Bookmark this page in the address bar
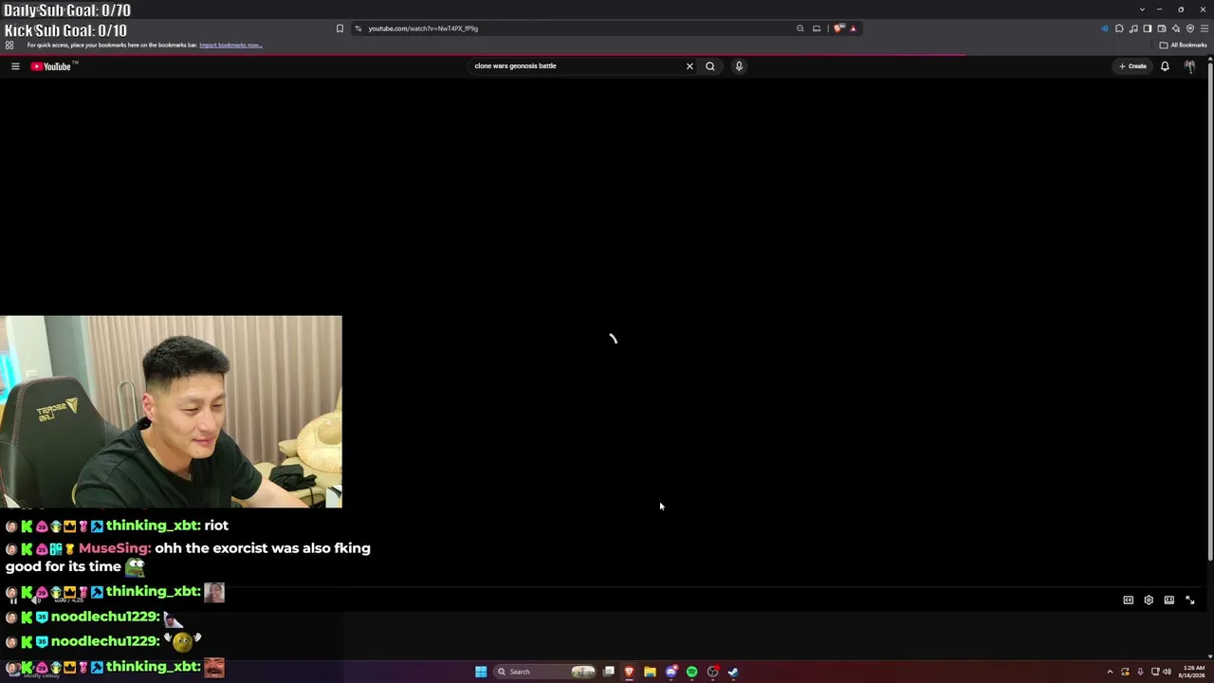 (x=340, y=28)
